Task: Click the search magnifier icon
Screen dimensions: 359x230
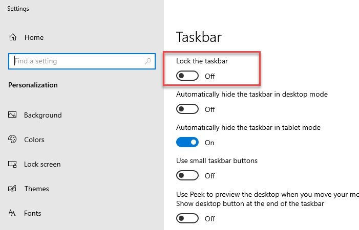Action: (x=148, y=61)
